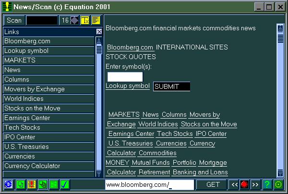Click the content pane scrollbar thumb
The image size is (288, 194).
tap(280, 38)
